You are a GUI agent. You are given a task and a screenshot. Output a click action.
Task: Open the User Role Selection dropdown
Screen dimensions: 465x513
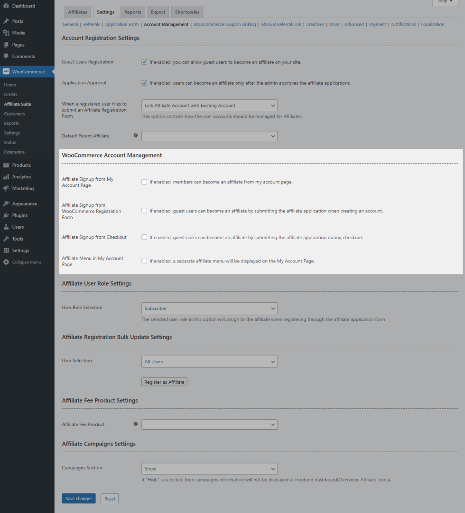click(209, 309)
